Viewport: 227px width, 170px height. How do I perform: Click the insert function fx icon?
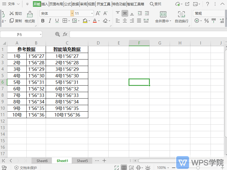click(x=65, y=34)
